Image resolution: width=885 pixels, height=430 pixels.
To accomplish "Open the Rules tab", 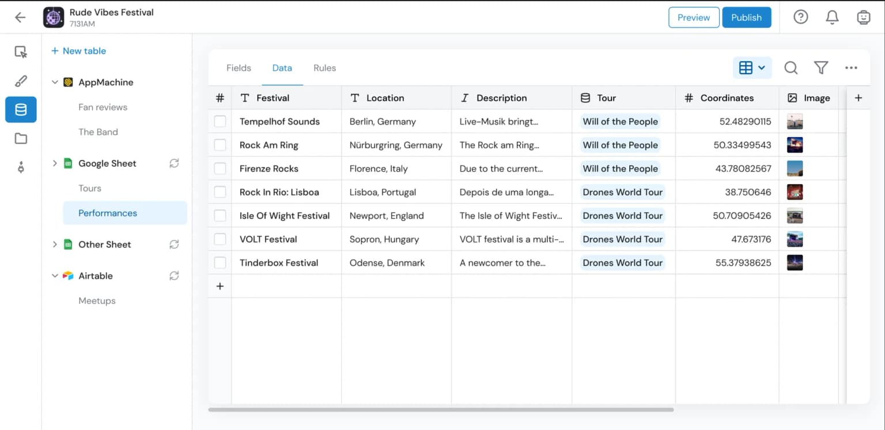I will point(324,67).
